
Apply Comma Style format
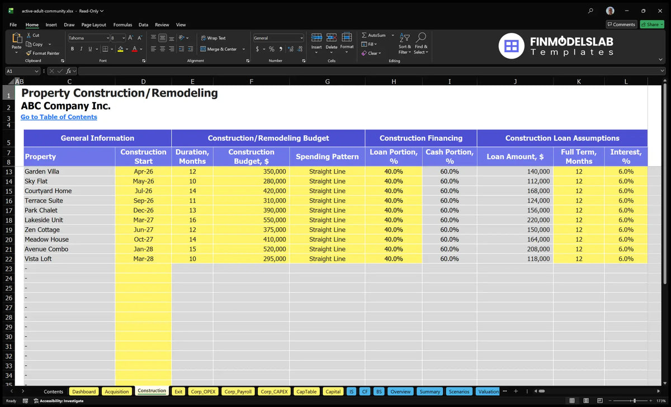280,49
